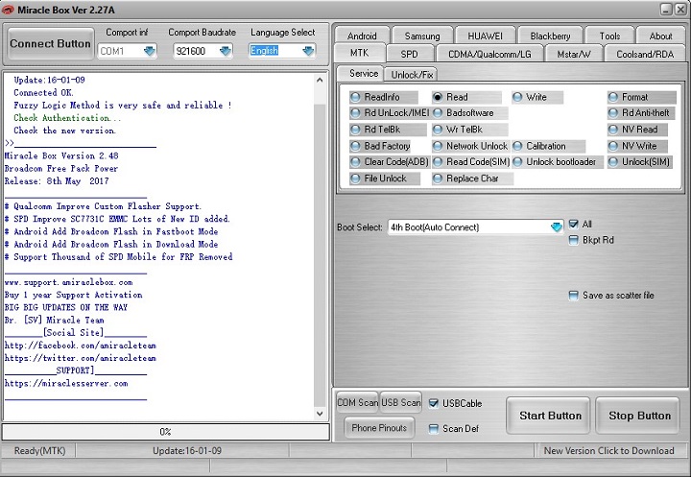Image resolution: width=691 pixels, height=477 pixels.
Task: Open Phone Pinouts
Action: (379, 428)
